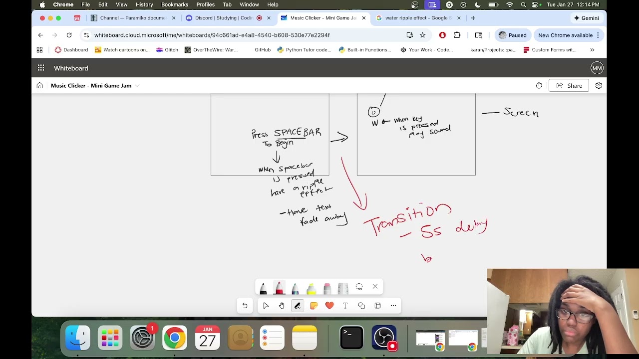
Task: Open the bookmarks apps grid icon
Action: pos(39,50)
